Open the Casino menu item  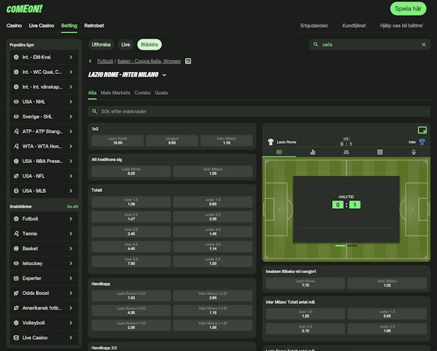14,26
